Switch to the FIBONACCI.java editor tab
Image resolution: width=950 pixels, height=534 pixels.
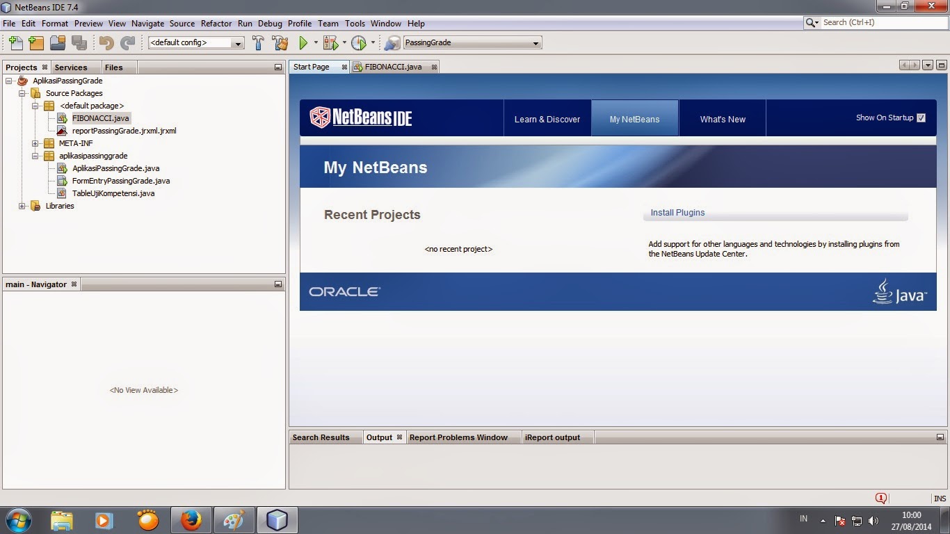coord(394,67)
